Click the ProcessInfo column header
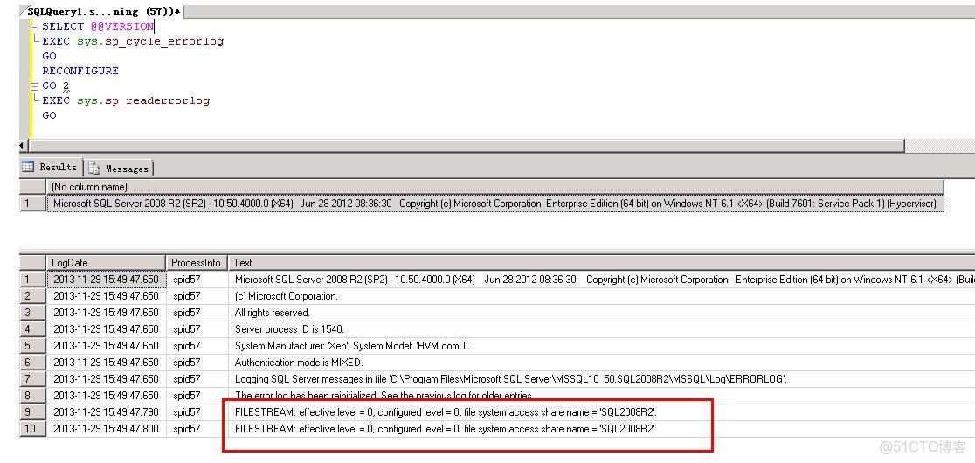The height and width of the screenshot is (463, 975). [197, 263]
